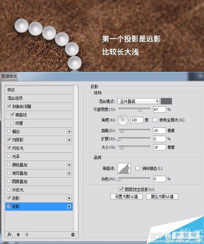Click the 扩展 value field

click(159, 139)
